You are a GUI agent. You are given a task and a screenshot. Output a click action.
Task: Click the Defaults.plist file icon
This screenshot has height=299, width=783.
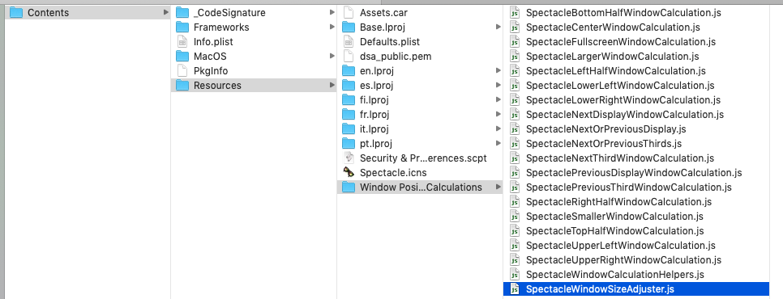pos(349,42)
